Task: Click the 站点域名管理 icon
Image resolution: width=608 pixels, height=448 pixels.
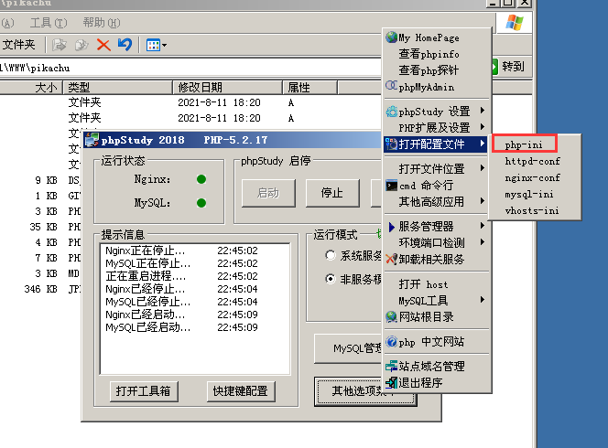Action: point(392,366)
